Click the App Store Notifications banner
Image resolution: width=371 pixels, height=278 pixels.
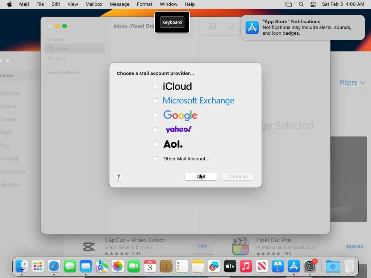(303, 28)
